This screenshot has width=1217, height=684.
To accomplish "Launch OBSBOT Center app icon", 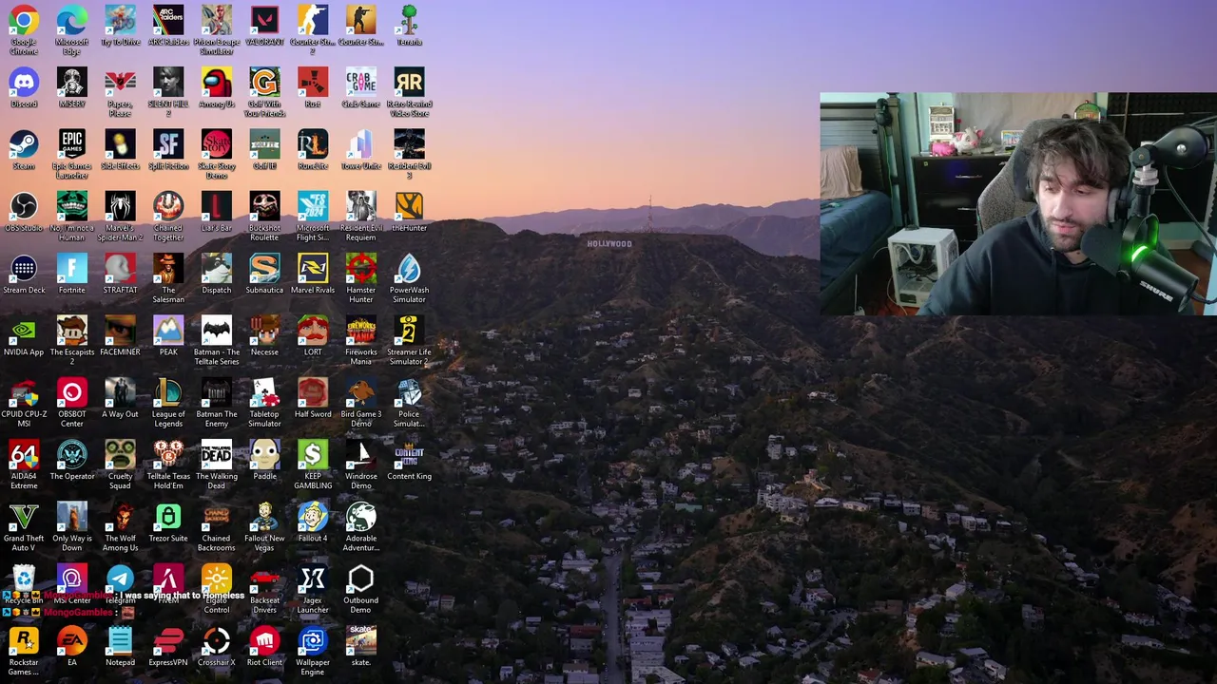I will point(71,392).
